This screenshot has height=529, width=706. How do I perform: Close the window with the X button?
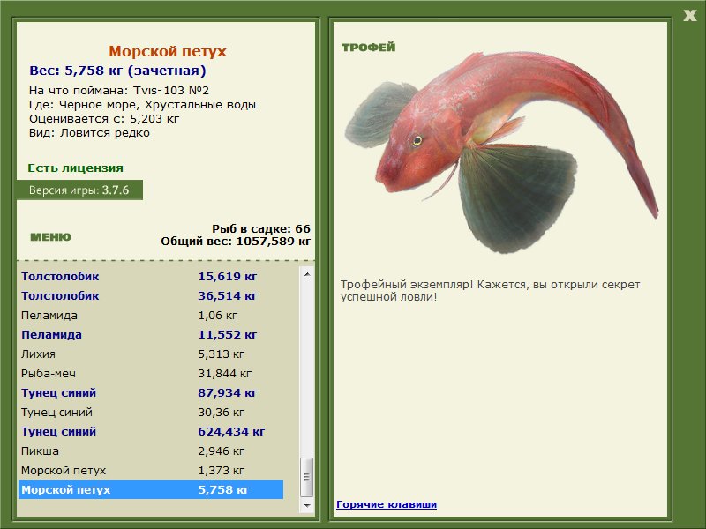point(689,16)
